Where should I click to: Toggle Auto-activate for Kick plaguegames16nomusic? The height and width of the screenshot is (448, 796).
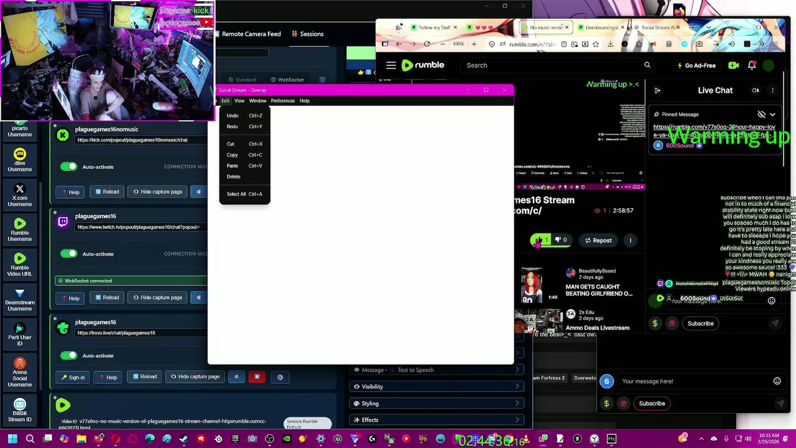click(x=68, y=167)
